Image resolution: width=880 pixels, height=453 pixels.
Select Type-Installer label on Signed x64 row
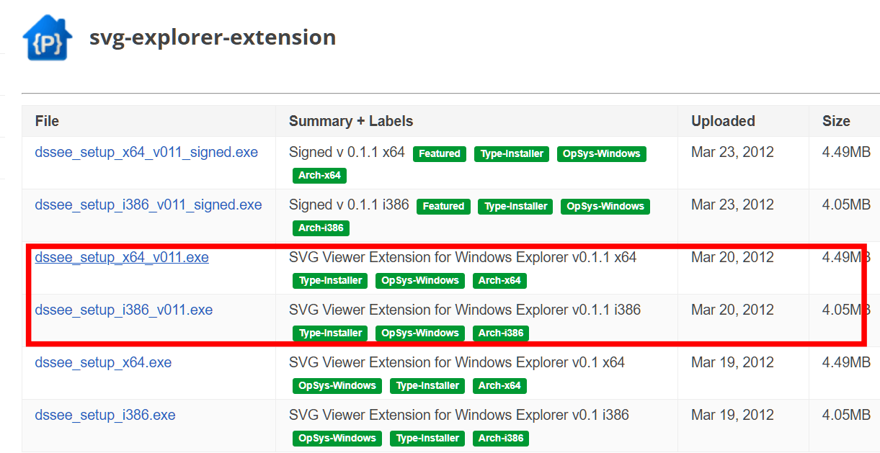point(512,154)
